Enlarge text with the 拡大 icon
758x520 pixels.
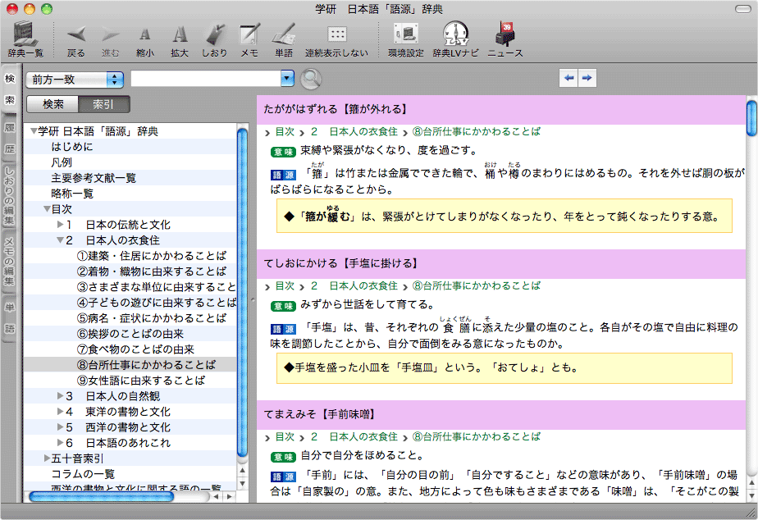pyautogui.click(x=180, y=40)
